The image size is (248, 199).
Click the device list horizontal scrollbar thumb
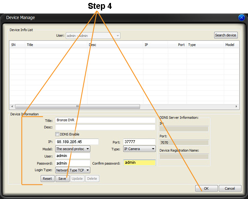coord(77,107)
